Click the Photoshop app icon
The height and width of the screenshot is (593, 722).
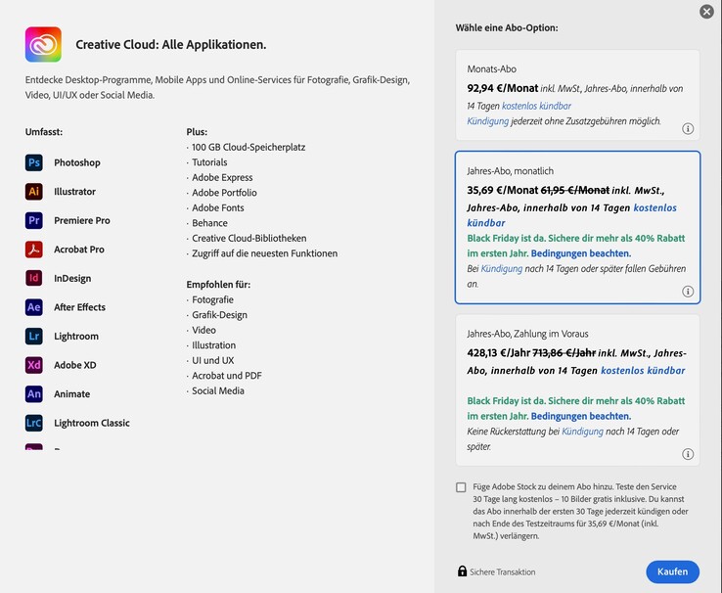click(34, 162)
